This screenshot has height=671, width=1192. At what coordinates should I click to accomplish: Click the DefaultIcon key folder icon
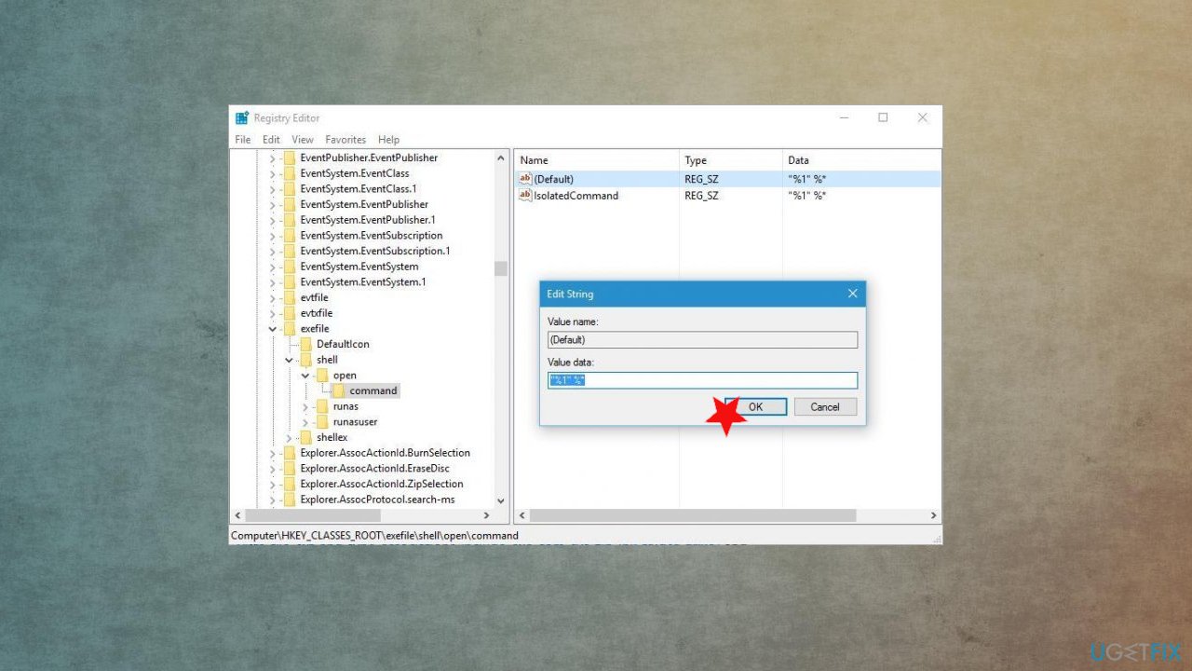305,344
